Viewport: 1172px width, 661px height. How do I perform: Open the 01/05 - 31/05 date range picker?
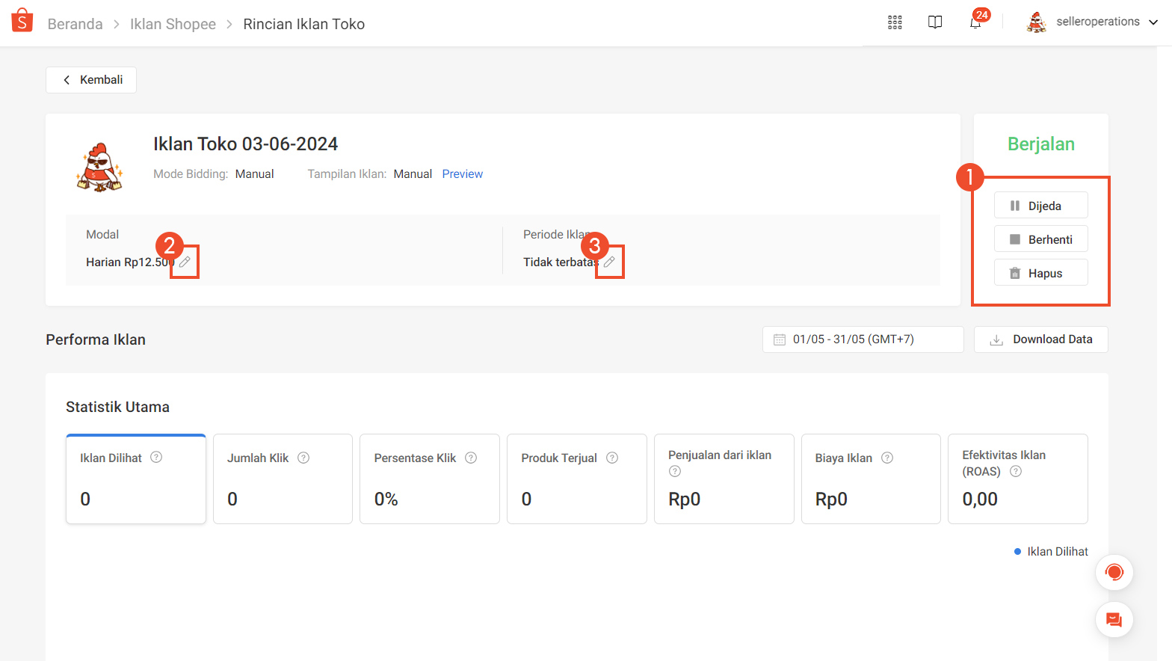click(863, 339)
